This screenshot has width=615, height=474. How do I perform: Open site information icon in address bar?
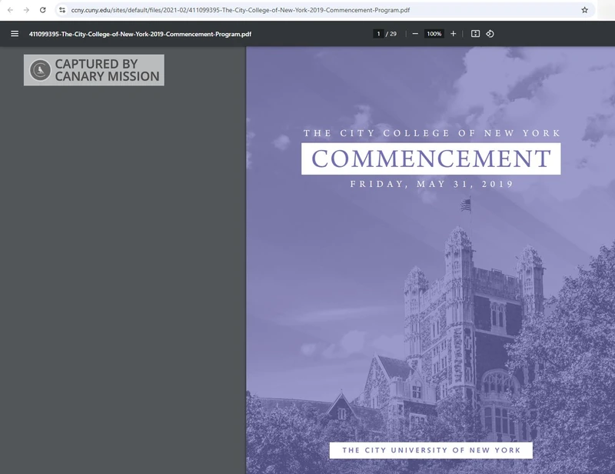click(62, 10)
